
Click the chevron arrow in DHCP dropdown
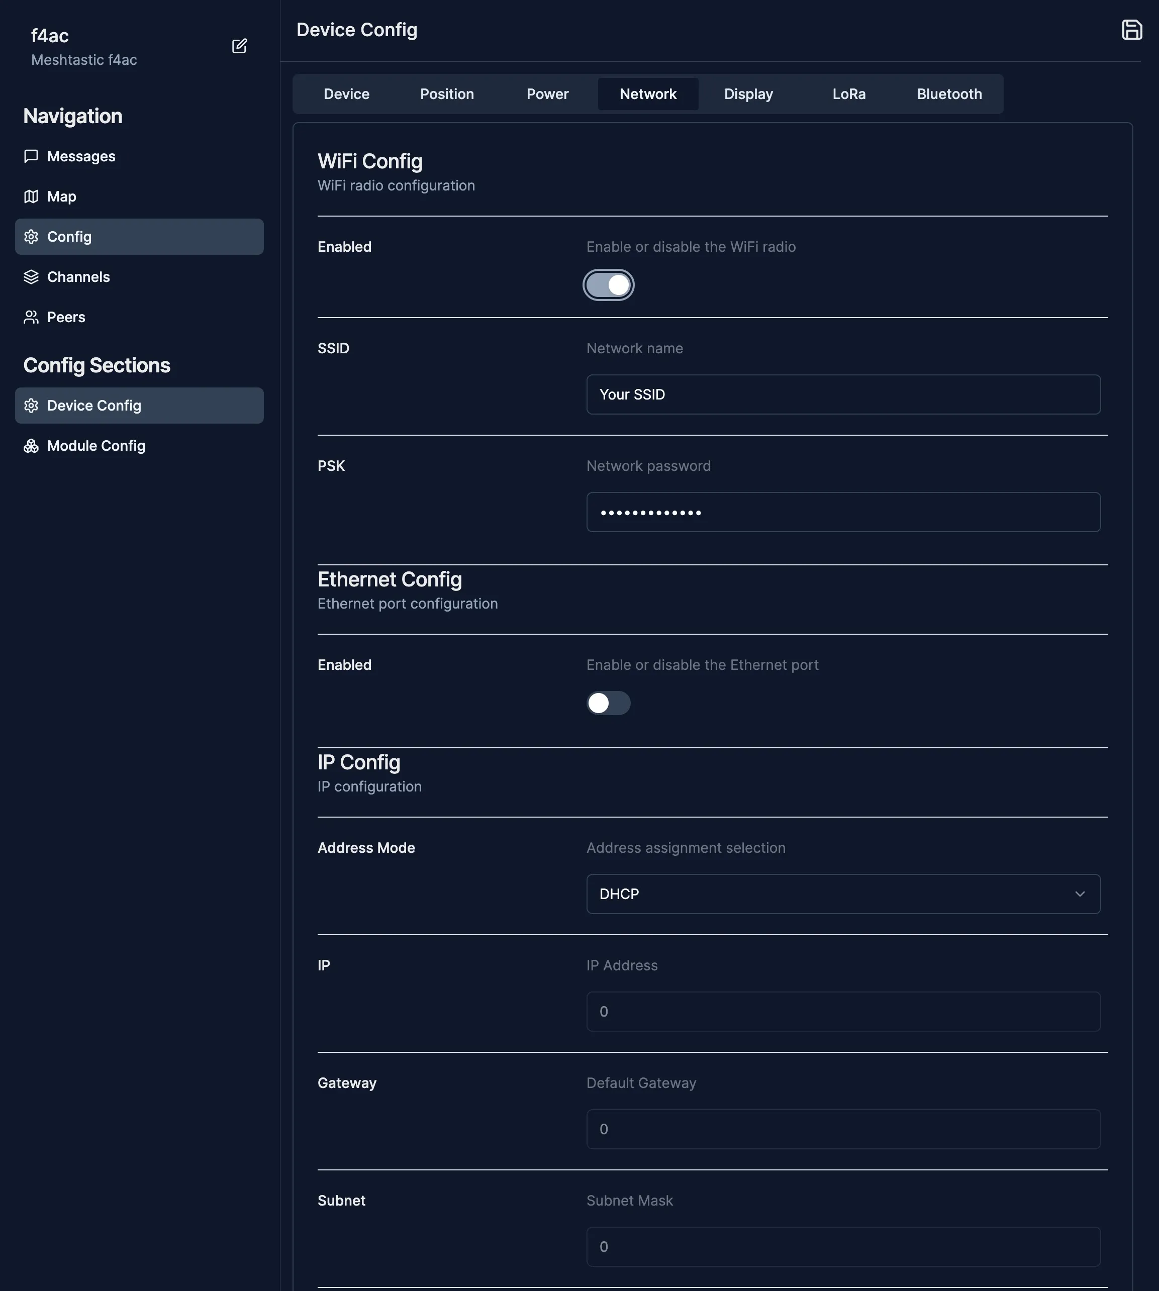click(x=1080, y=894)
